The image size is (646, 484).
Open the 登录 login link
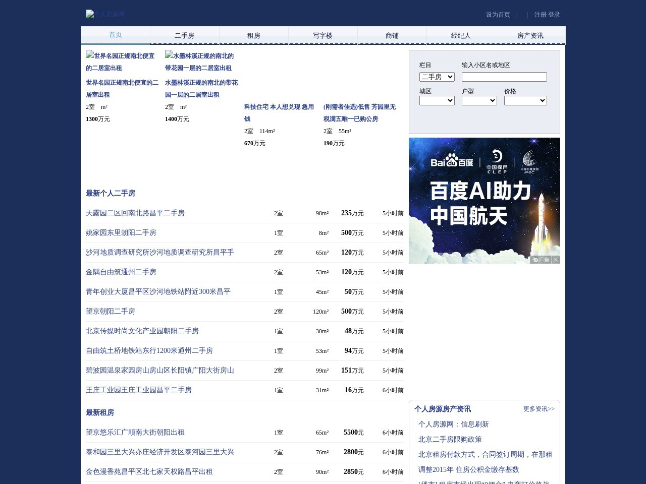pyautogui.click(x=553, y=15)
